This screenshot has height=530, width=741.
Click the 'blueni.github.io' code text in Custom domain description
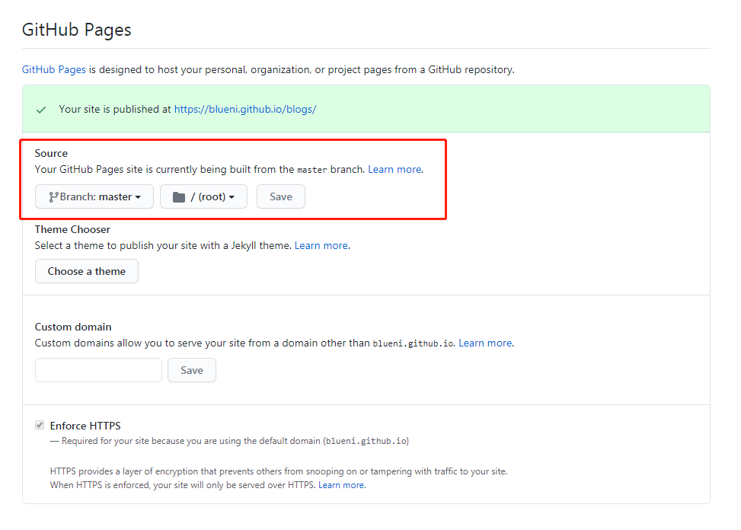(x=413, y=344)
